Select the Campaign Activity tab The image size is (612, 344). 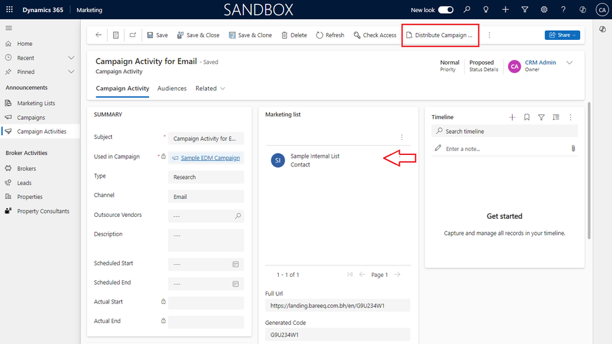pyautogui.click(x=122, y=88)
